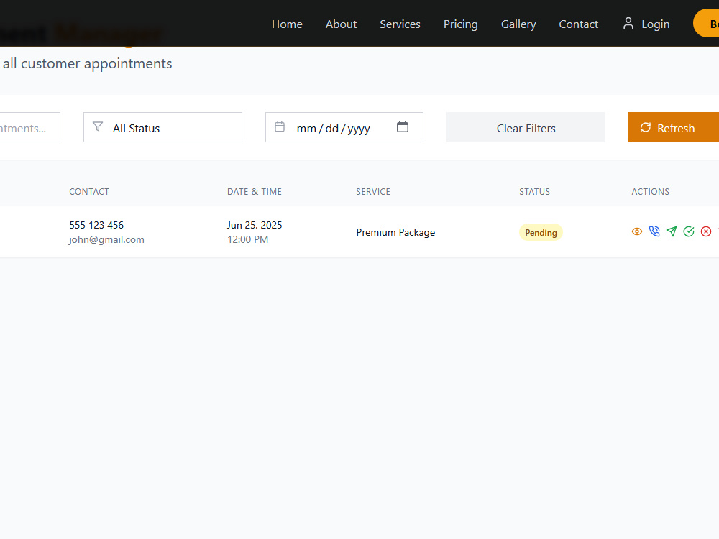Click the john@gmail.com email
This screenshot has width=719, height=539.
(x=107, y=239)
